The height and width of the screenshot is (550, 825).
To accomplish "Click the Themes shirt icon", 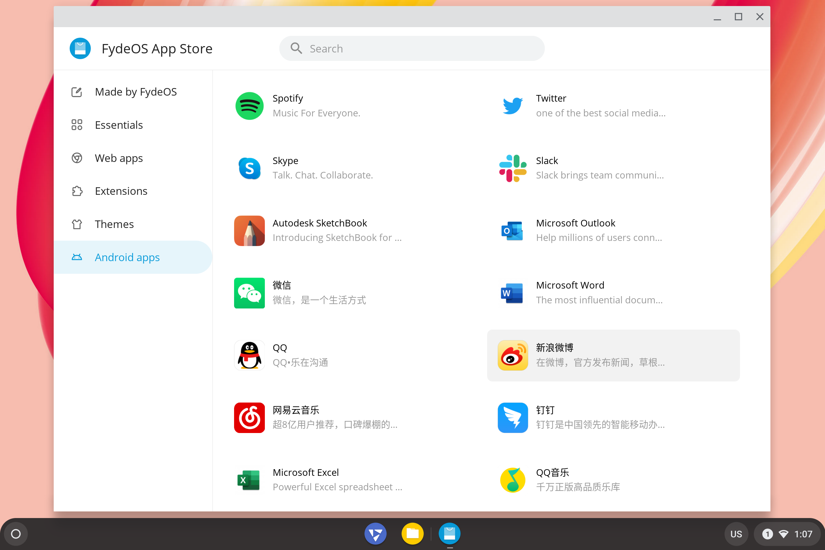I will coord(77,224).
